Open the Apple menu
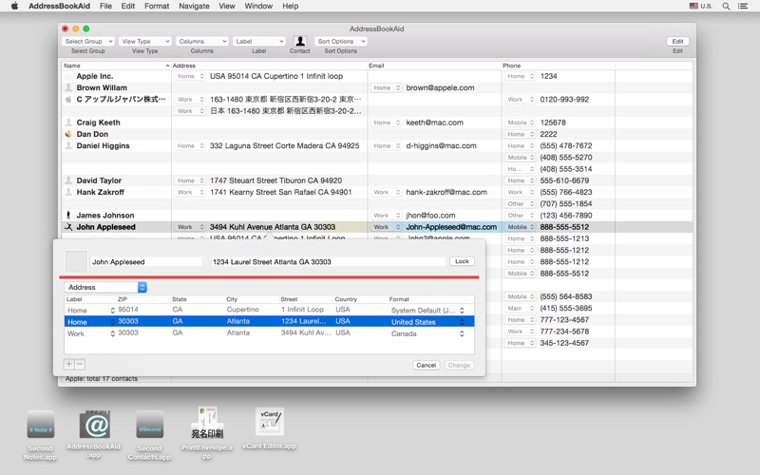Viewport: 760px width, 475px height. pyautogui.click(x=14, y=6)
